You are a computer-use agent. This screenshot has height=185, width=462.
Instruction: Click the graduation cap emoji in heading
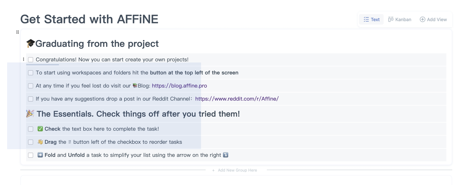(30, 43)
